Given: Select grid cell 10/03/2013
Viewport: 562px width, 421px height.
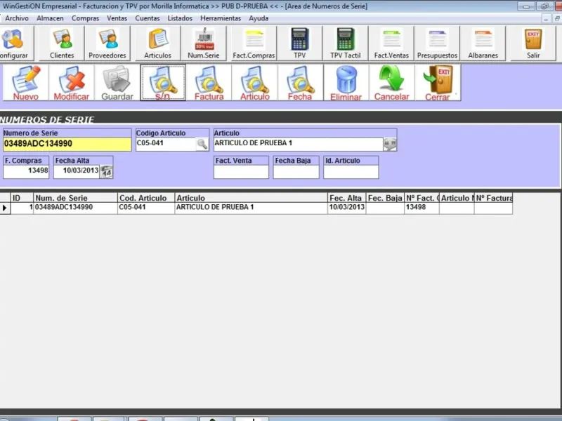Looking at the screenshot, I should pyautogui.click(x=346, y=208).
